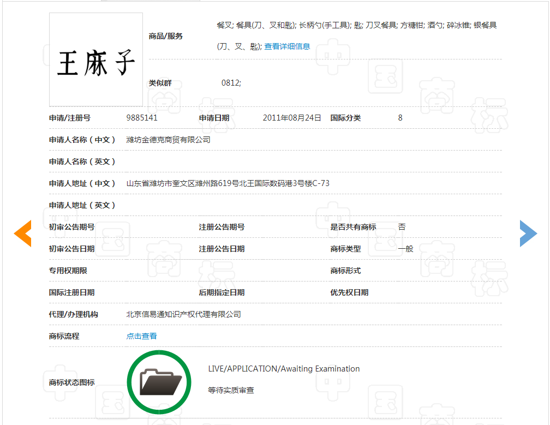Select application date 2011年08月24日

pos(292,118)
